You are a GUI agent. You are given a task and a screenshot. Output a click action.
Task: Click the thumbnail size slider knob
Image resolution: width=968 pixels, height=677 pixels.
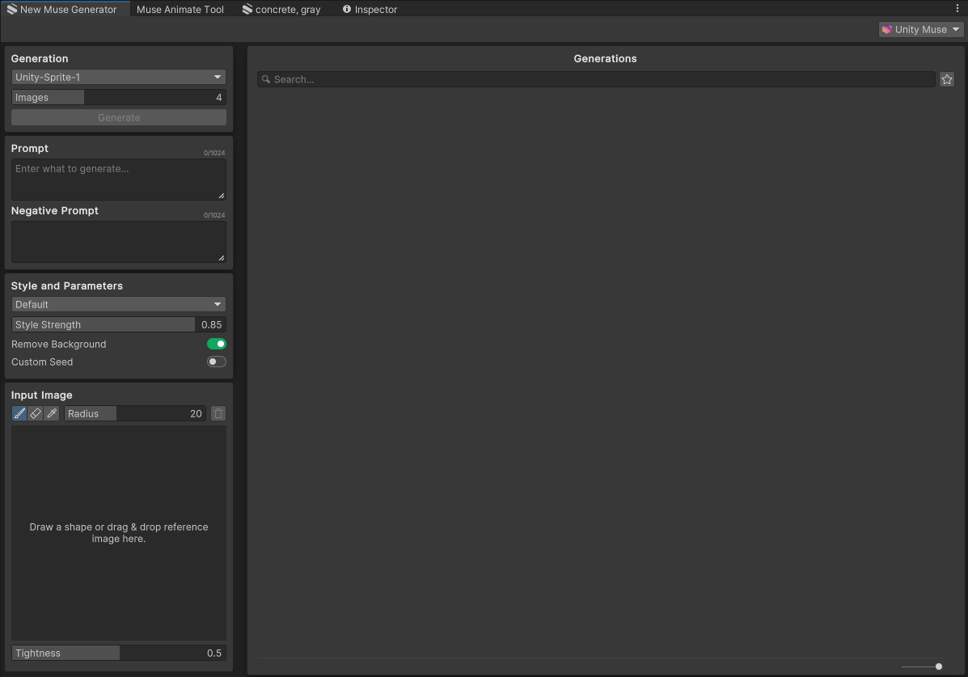[938, 666]
